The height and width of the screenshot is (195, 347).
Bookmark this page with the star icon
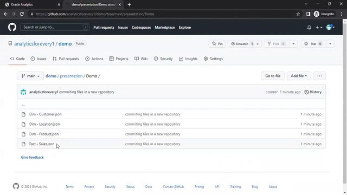pyautogui.click(x=298, y=14)
